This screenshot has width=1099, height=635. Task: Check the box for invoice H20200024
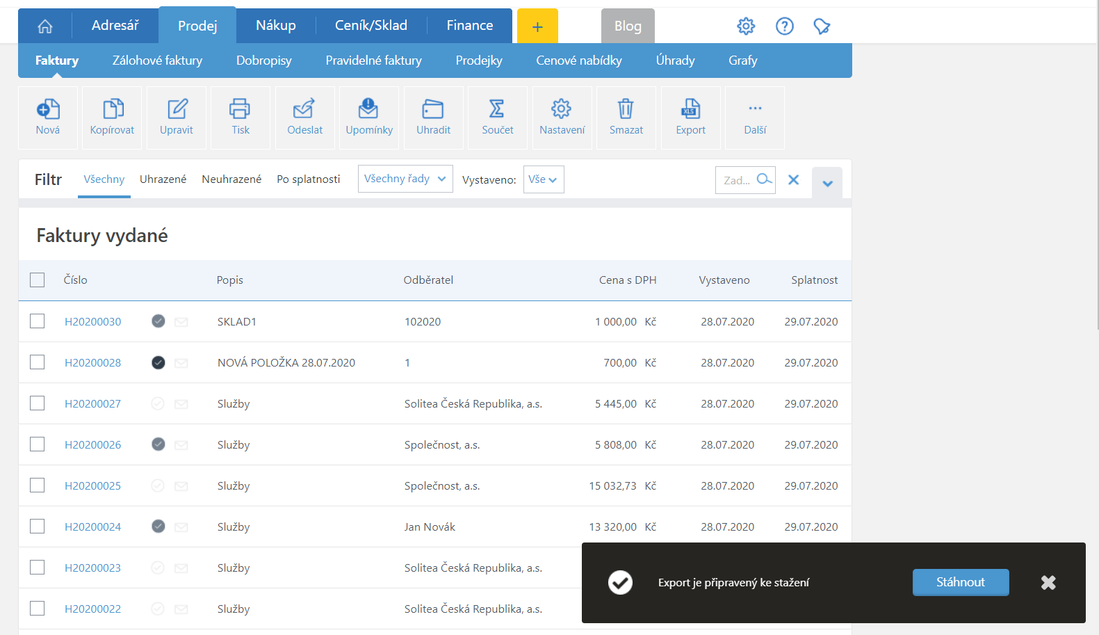tap(38, 526)
